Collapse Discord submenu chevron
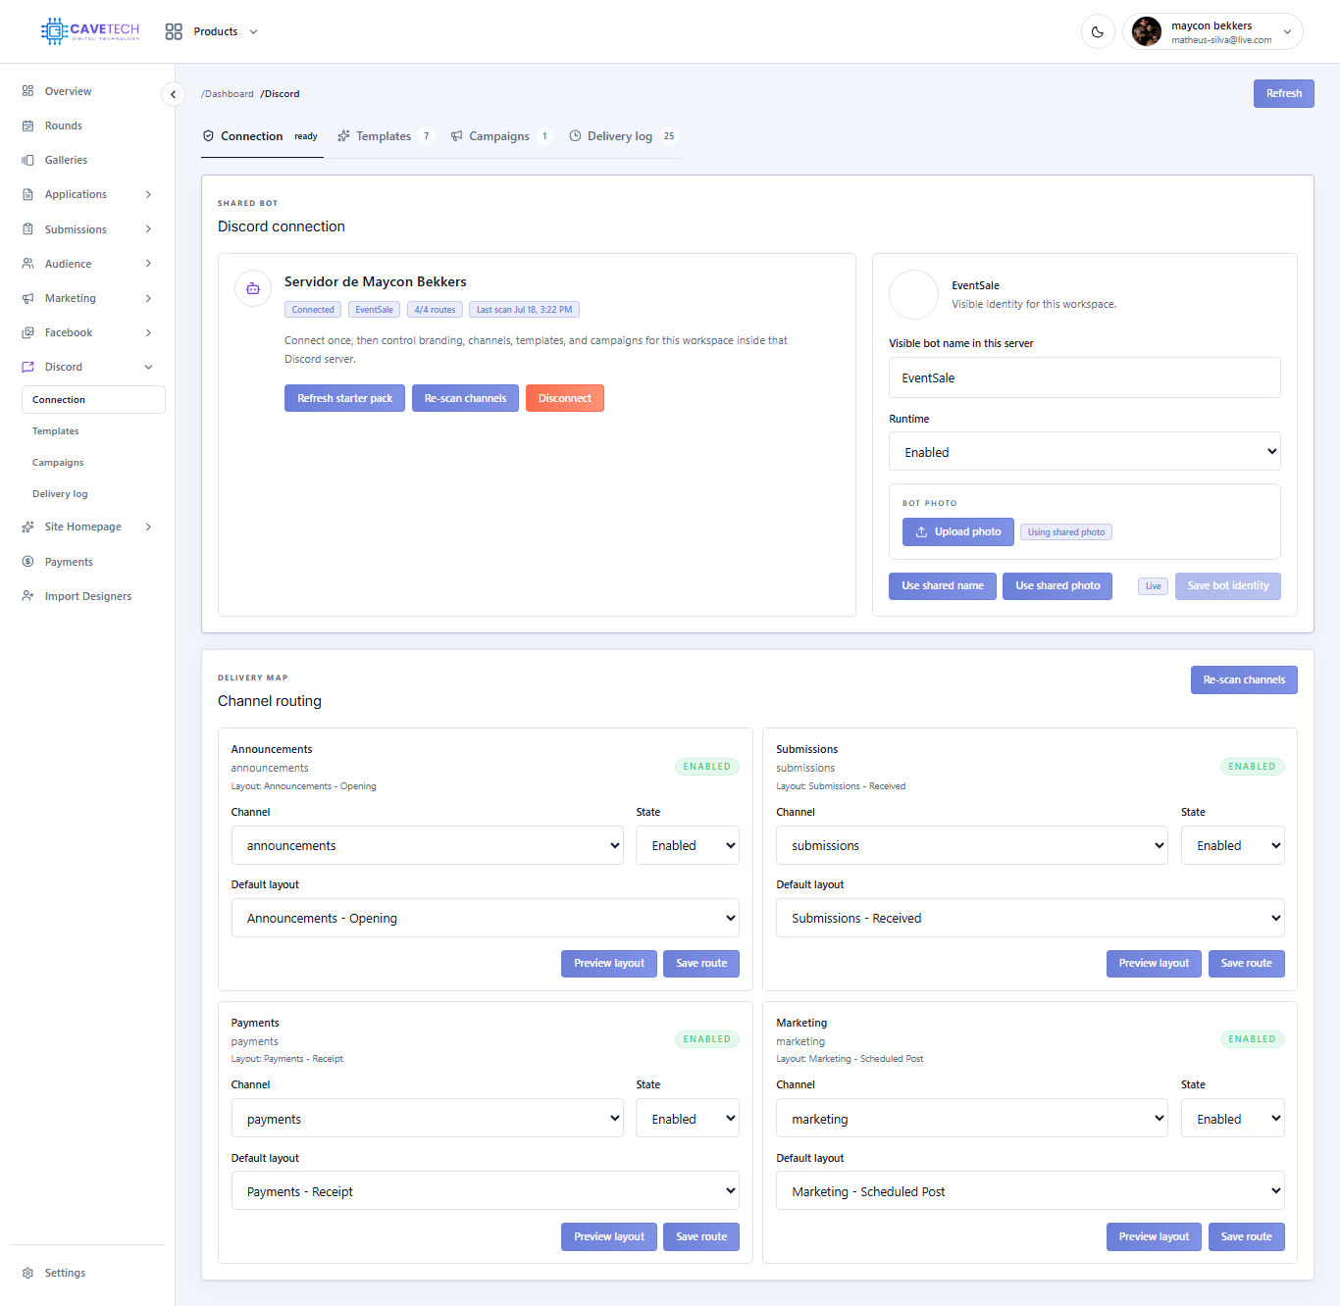 (148, 367)
